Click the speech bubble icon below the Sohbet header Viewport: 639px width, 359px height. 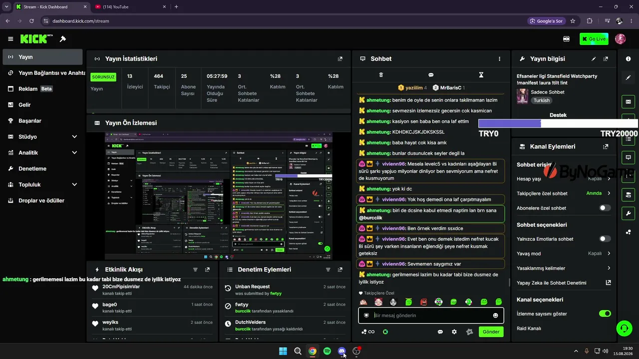[431, 75]
